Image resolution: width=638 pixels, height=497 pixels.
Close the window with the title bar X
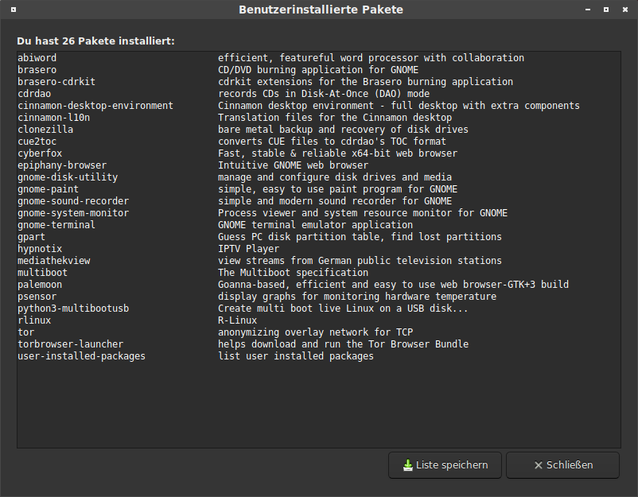[x=625, y=10]
